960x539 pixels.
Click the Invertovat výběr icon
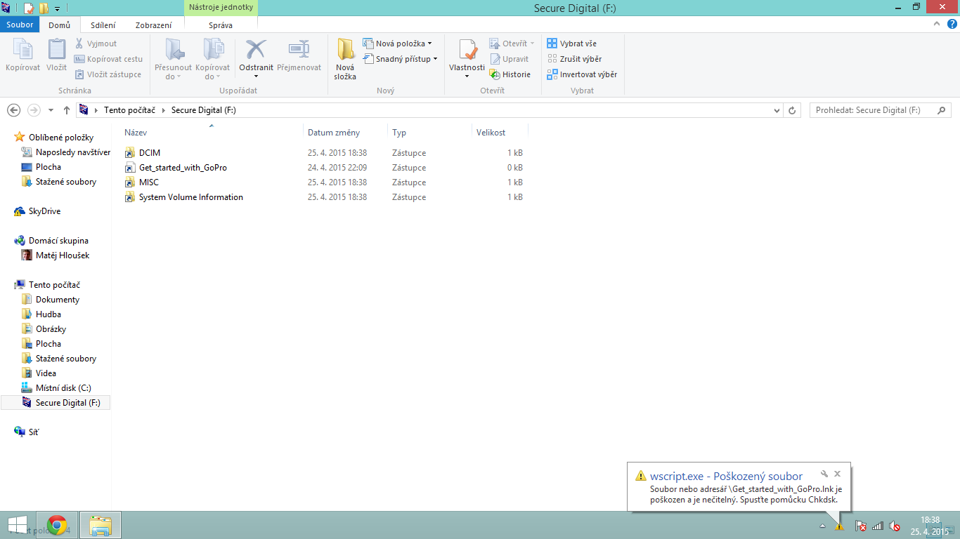552,74
